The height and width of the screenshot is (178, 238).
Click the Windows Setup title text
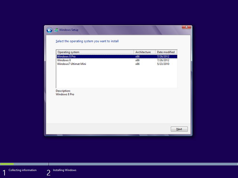click(69, 30)
